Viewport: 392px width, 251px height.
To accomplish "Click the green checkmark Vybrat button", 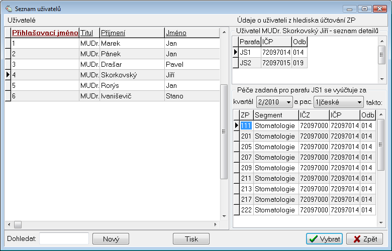I will (324, 239).
